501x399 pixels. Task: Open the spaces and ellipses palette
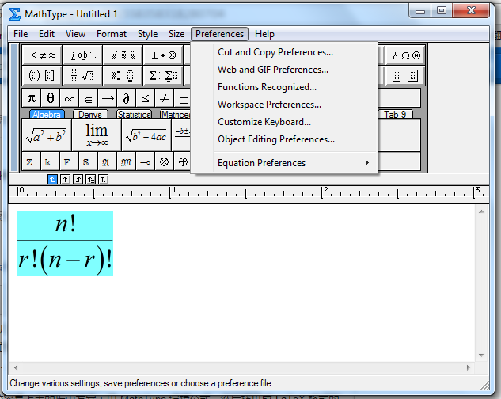click(82, 55)
